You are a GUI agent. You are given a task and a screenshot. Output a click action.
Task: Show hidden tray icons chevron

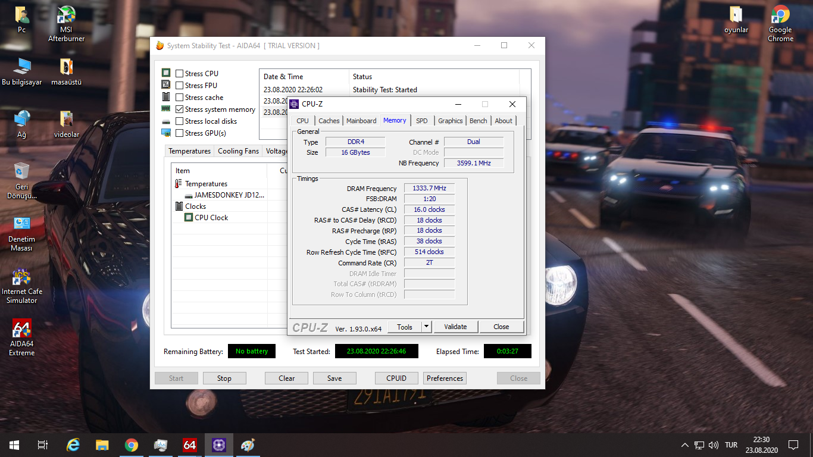point(685,445)
